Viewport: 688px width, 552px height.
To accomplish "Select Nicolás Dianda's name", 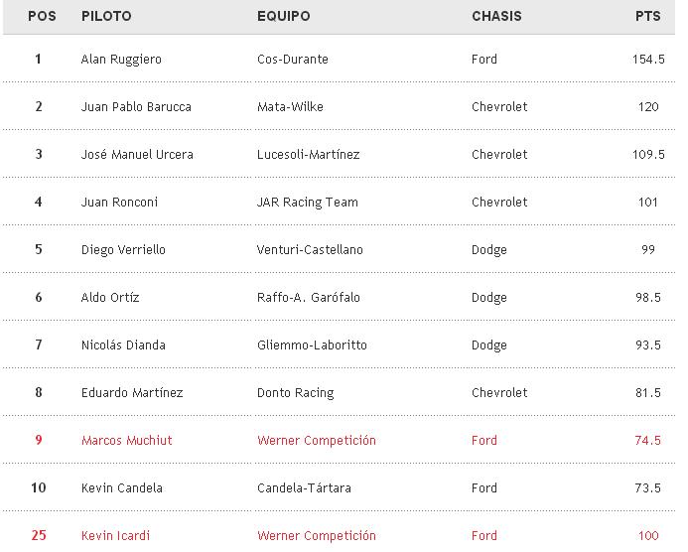I will pyautogui.click(x=123, y=345).
